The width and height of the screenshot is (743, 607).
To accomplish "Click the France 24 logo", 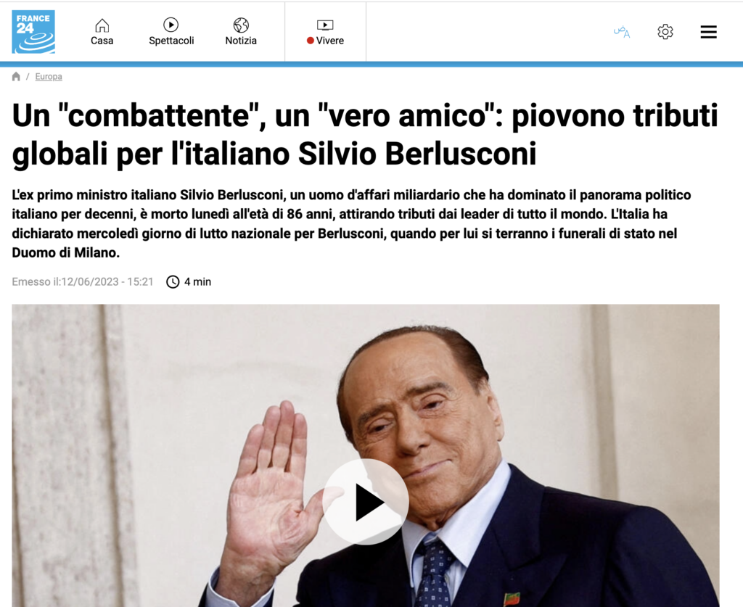I will point(33,32).
